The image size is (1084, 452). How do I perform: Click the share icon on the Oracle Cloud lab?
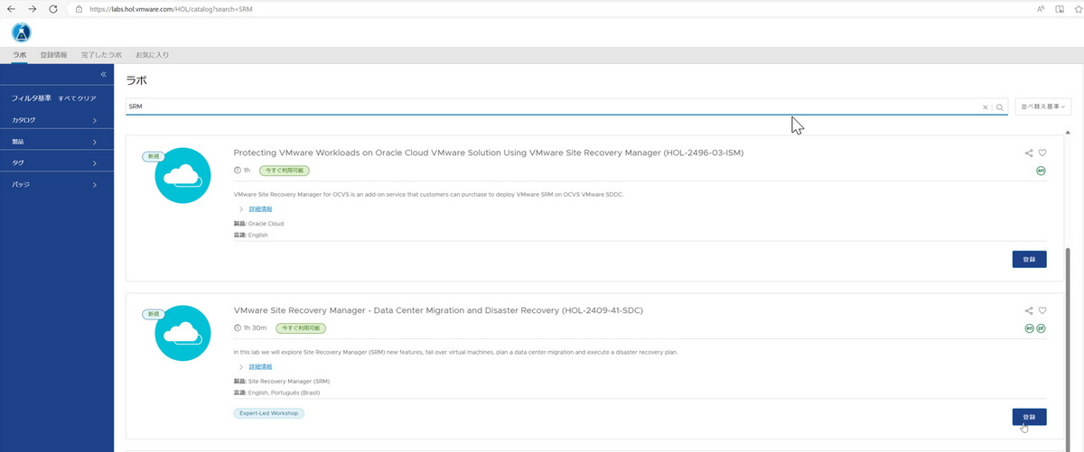1029,153
